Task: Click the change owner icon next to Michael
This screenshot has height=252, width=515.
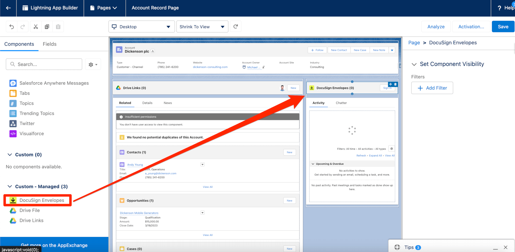Action: [264, 67]
